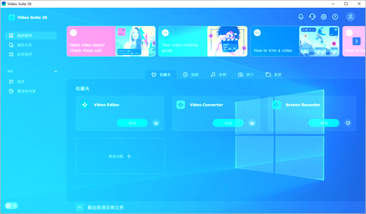Switch to the 视频 tab
366x214 pixels.
191,75
